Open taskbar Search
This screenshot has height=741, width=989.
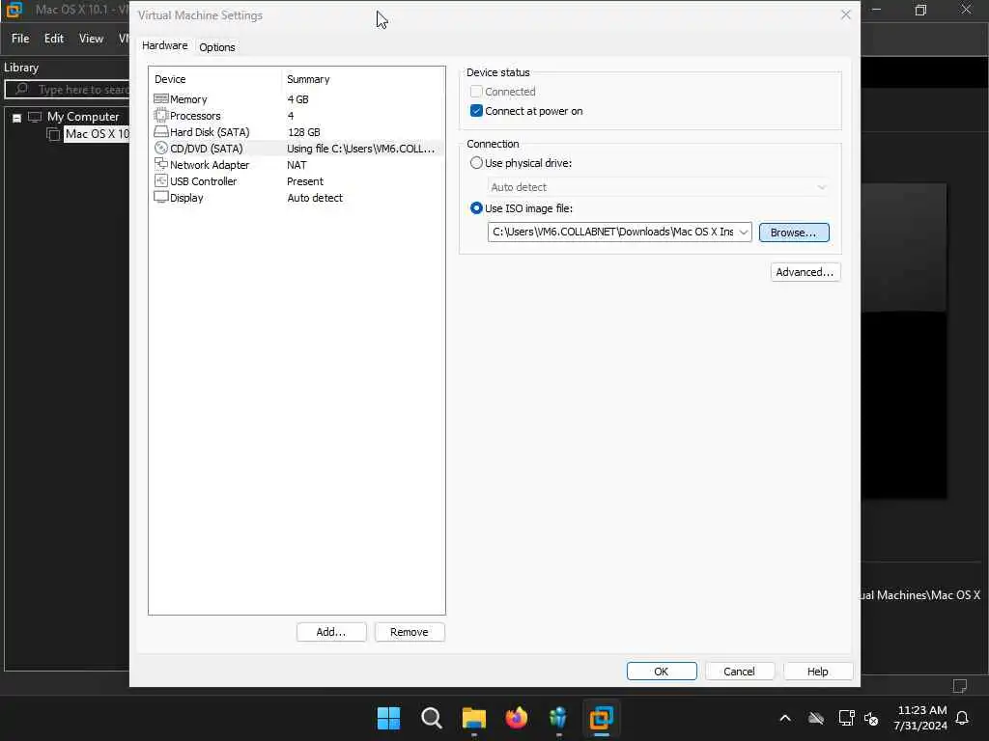[432, 718]
